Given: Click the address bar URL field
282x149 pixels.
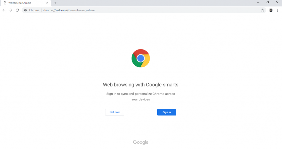Looking at the screenshot, I should (x=138, y=10).
